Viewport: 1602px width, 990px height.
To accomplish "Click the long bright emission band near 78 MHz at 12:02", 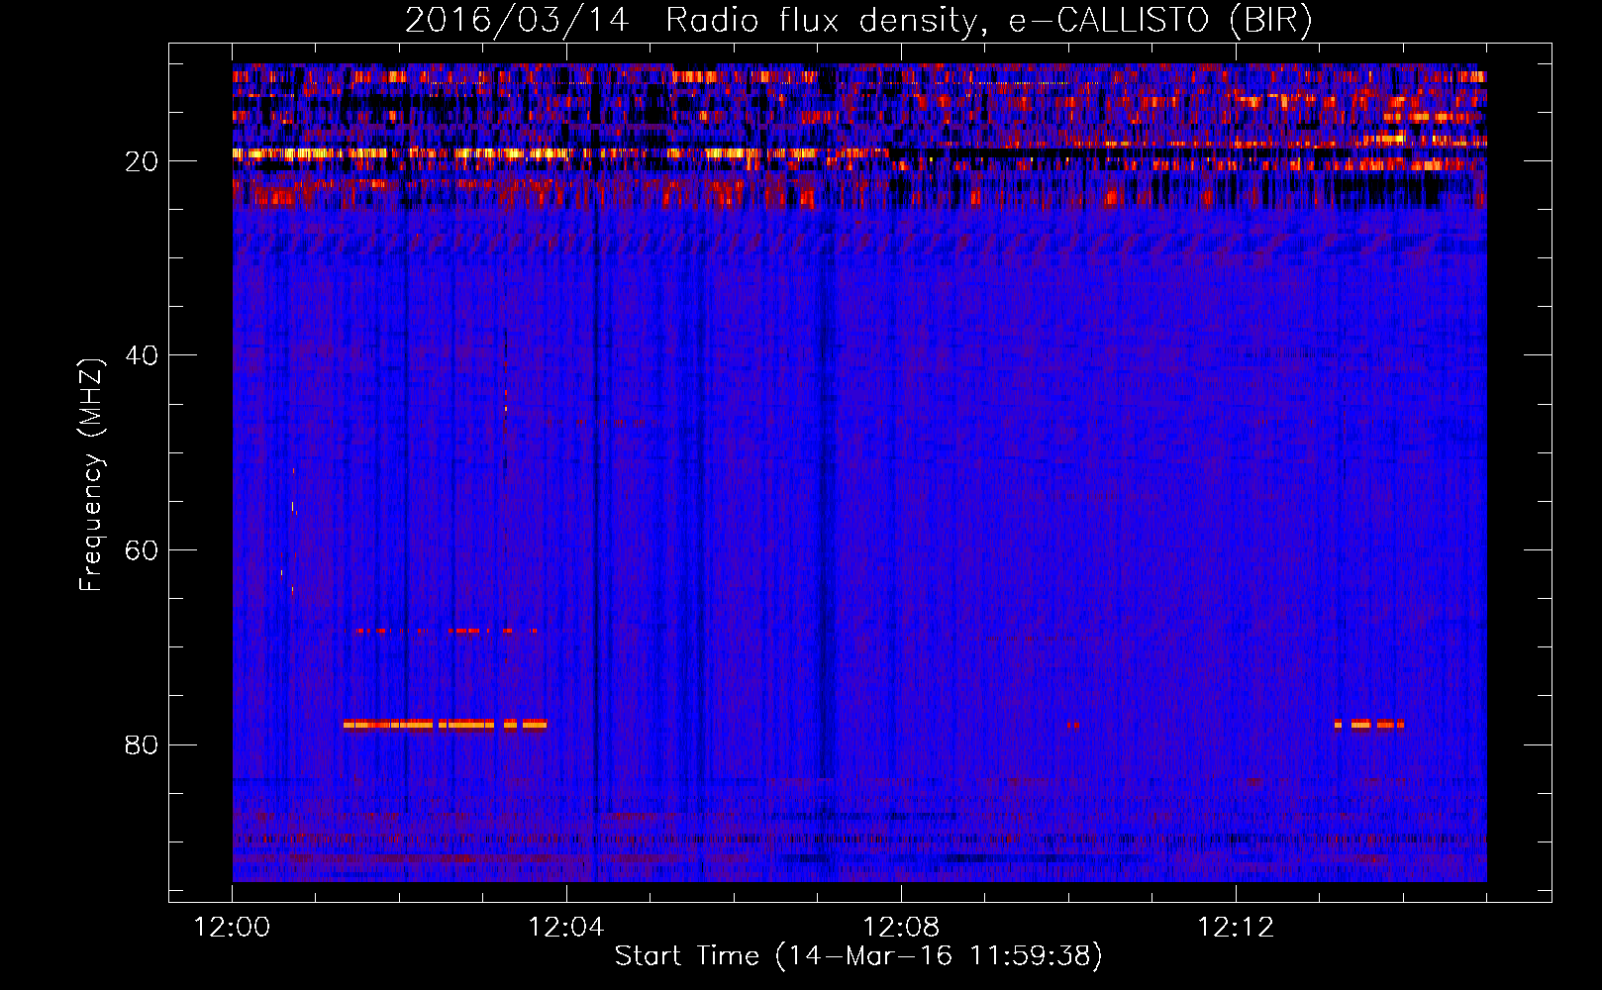I will (x=446, y=724).
